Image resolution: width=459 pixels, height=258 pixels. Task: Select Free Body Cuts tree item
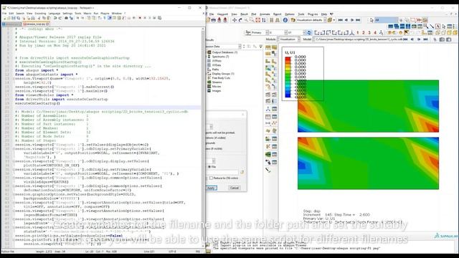click(221, 78)
